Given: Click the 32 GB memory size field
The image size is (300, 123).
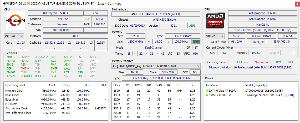Looking at the screenshot, I should [135, 36].
